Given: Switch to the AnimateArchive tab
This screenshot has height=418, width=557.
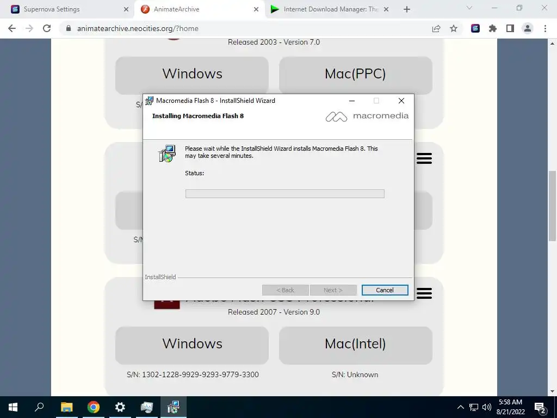Looking at the screenshot, I should [199, 9].
